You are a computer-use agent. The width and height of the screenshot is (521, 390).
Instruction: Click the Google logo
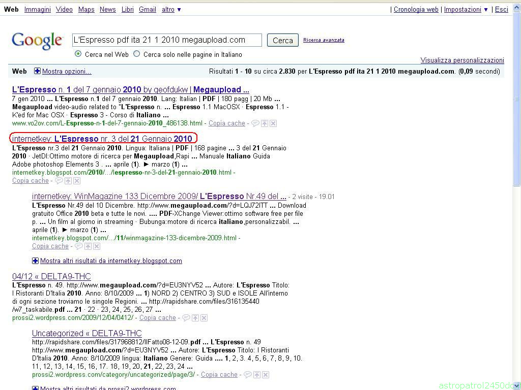(37, 41)
